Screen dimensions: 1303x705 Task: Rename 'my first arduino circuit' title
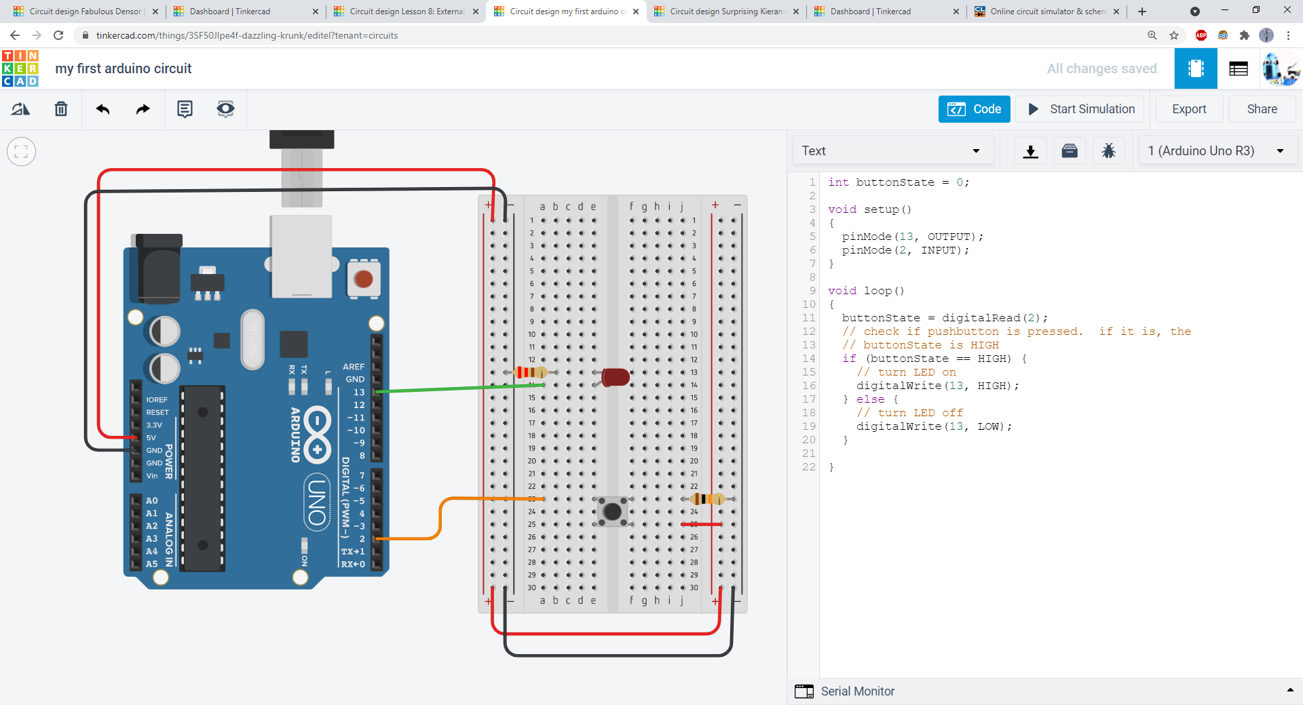123,68
